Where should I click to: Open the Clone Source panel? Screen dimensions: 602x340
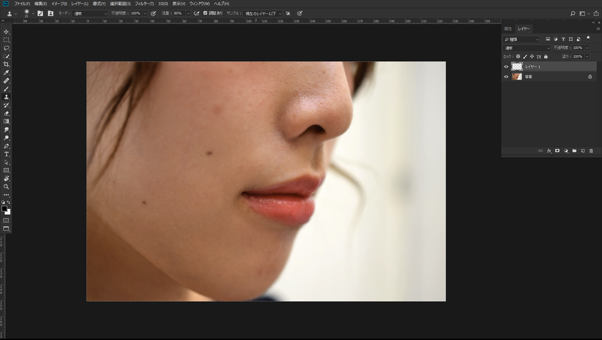pos(51,14)
